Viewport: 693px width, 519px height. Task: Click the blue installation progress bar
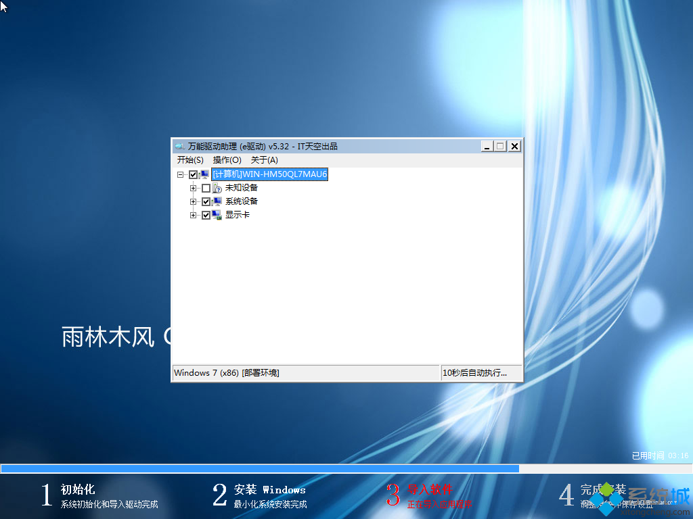pyautogui.click(x=271, y=468)
